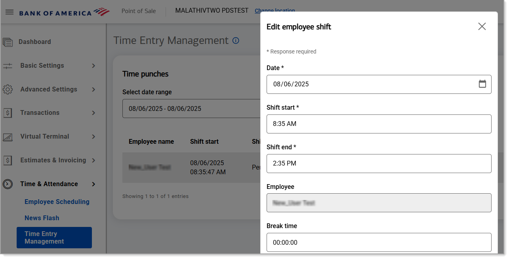
Task: Click the Basic Settings sliders icon
Action: coord(8,66)
